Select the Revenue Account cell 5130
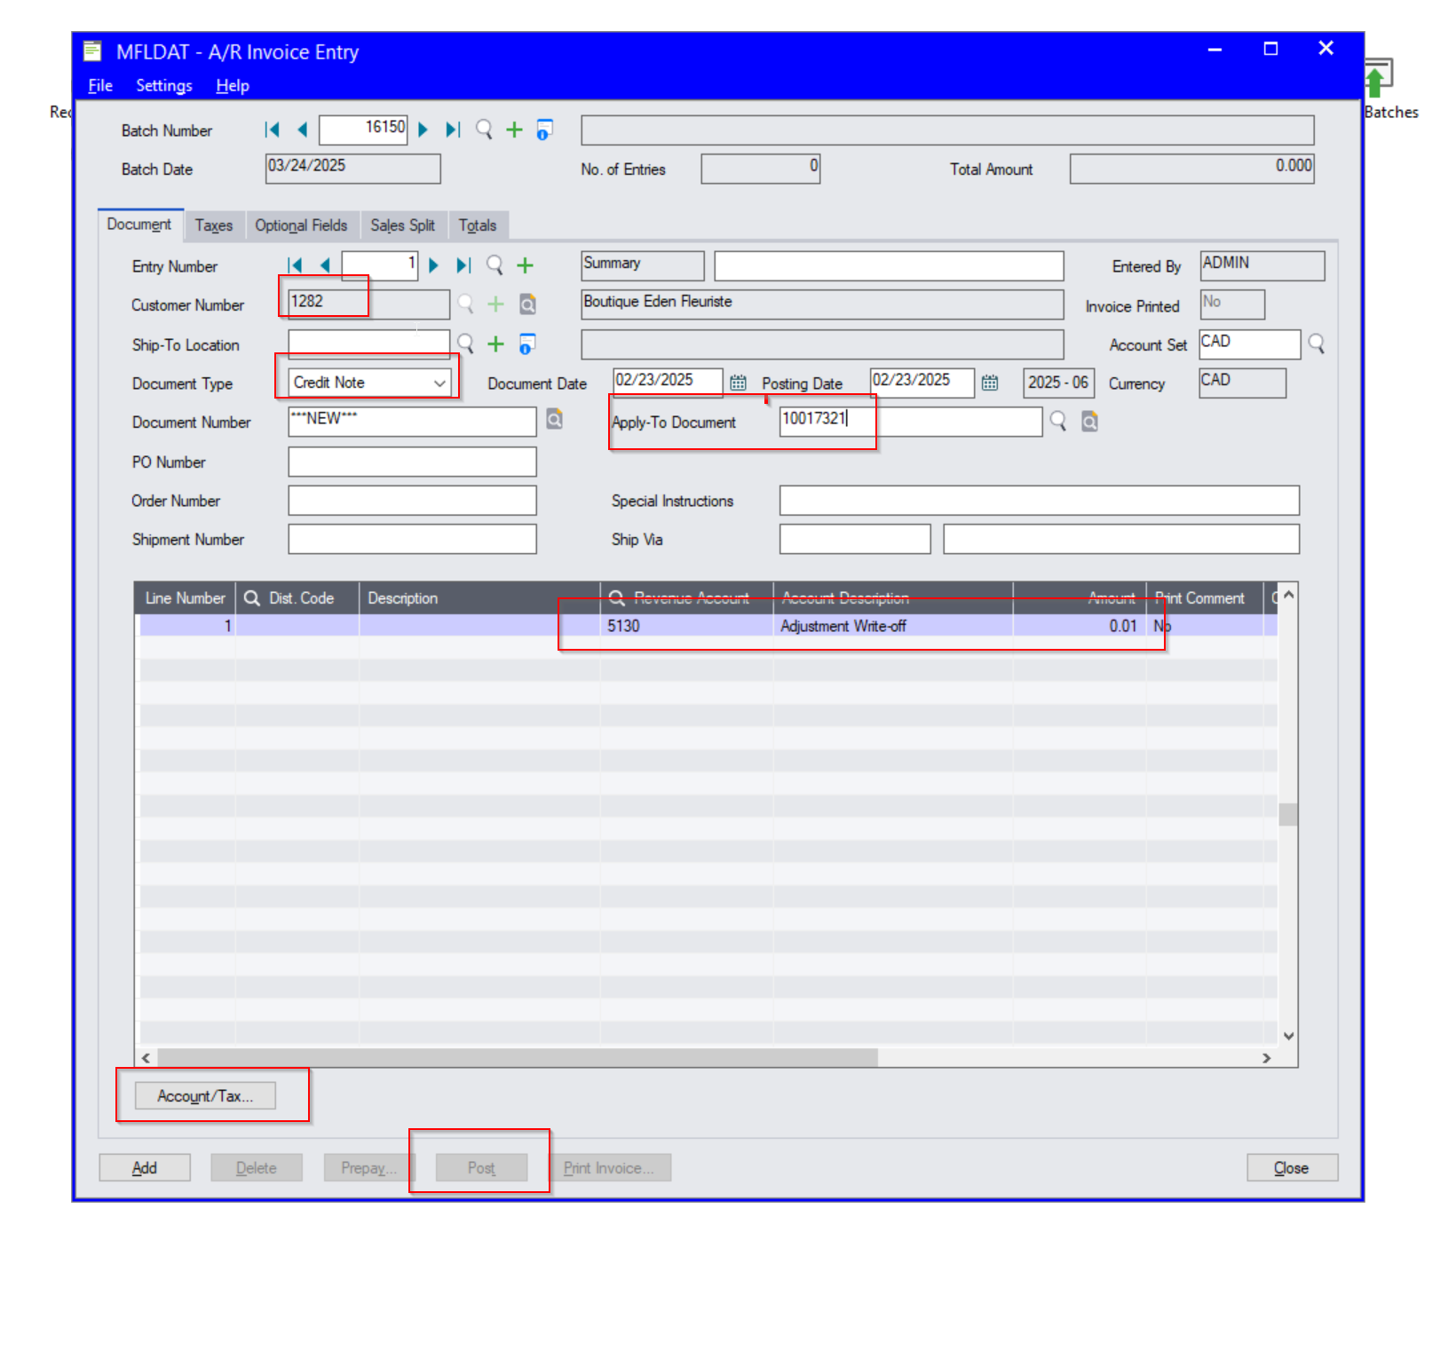1456x1351 pixels. pos(684,626)
